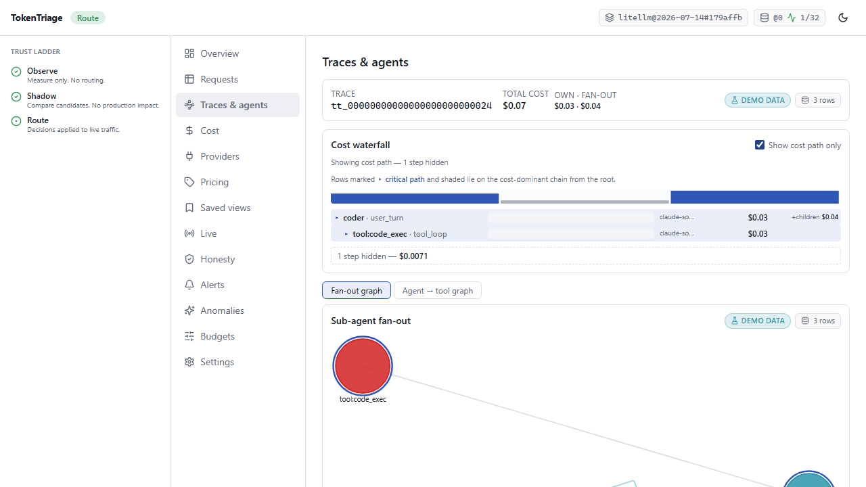
Task: Click the green Route badge beside TokenTriage
Action: pyautogui.click(x=88, y=18)
